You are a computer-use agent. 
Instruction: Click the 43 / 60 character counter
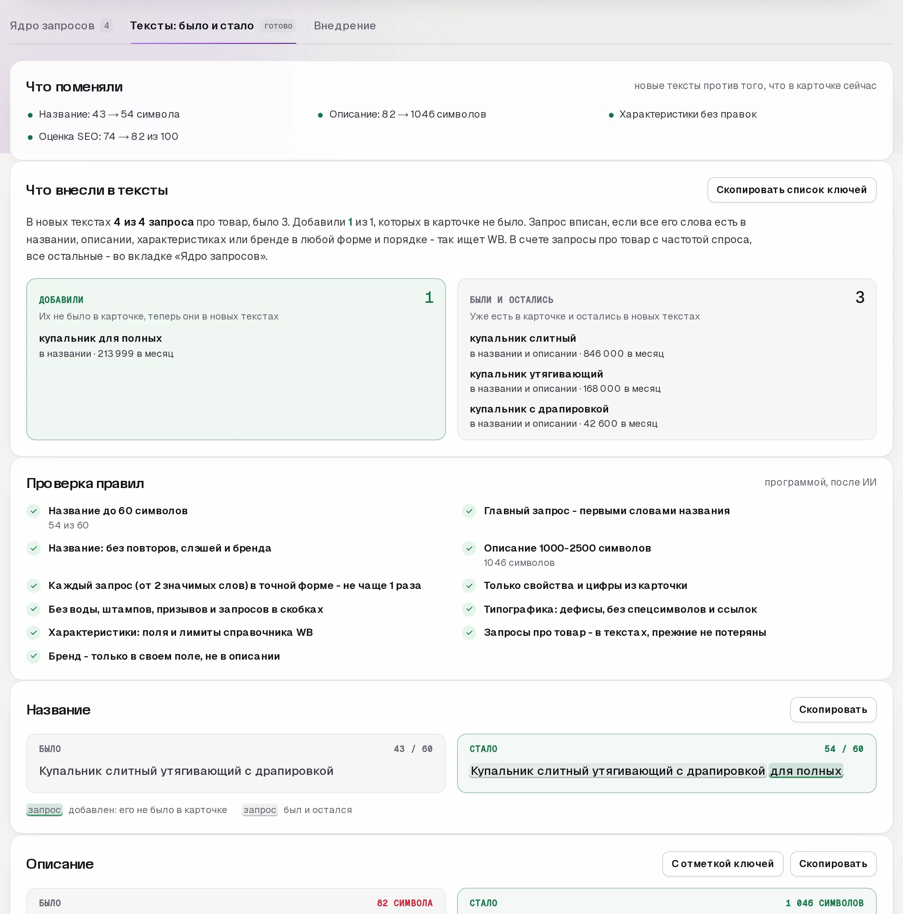click(x=413, y=749)
